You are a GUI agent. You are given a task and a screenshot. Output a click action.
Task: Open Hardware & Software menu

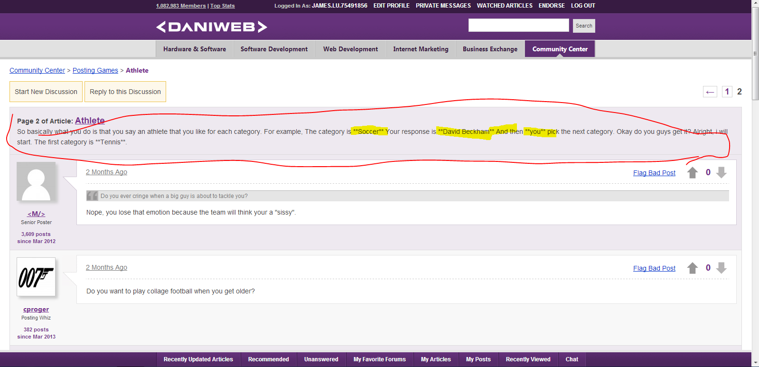195,49
